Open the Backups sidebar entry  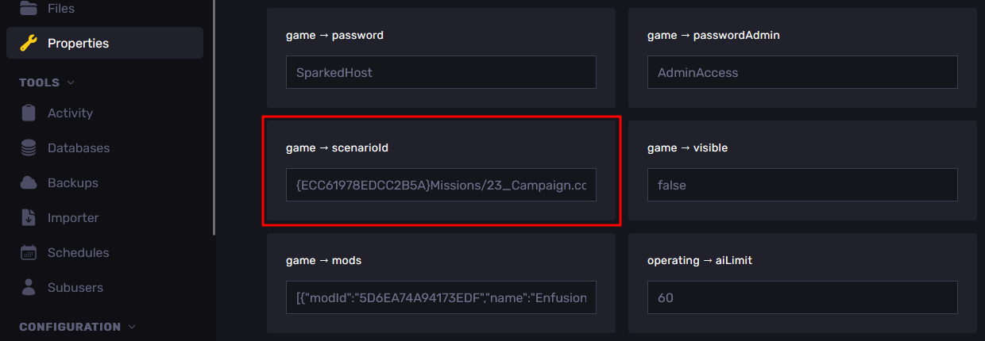point(72,183)
